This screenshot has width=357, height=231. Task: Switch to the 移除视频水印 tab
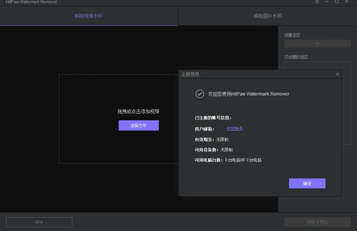[x=89, y=16]
